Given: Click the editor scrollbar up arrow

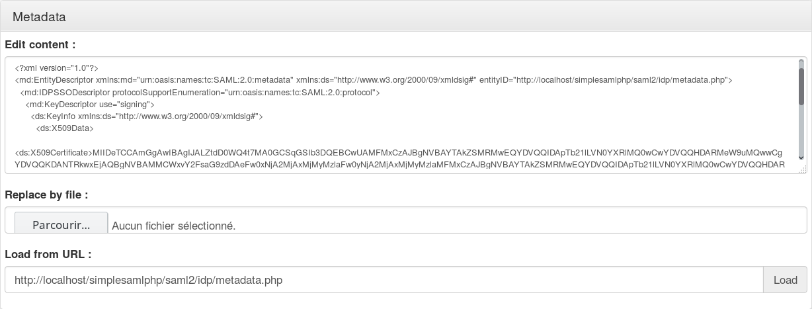Looking at the screenshot, I should pyautogui.click(x=801, y=63).
